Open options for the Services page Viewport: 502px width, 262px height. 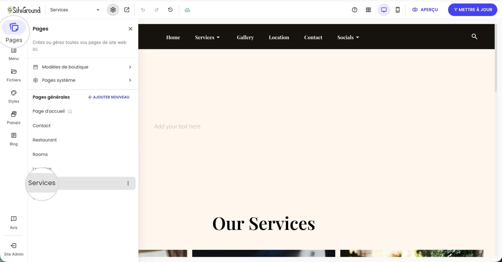128,183
